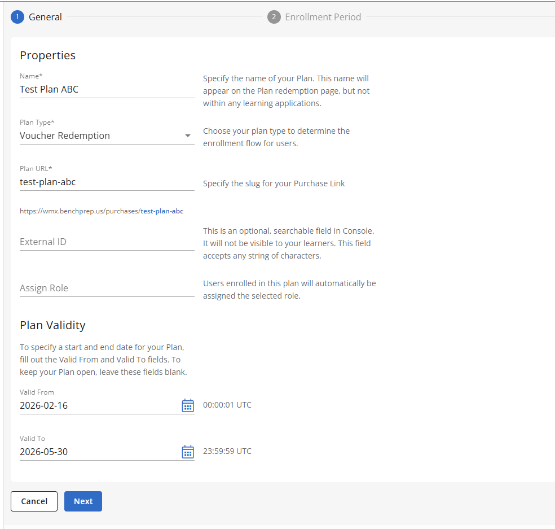
Task: Switch to the Enrollment Period step label
Action: pos(323,17)
